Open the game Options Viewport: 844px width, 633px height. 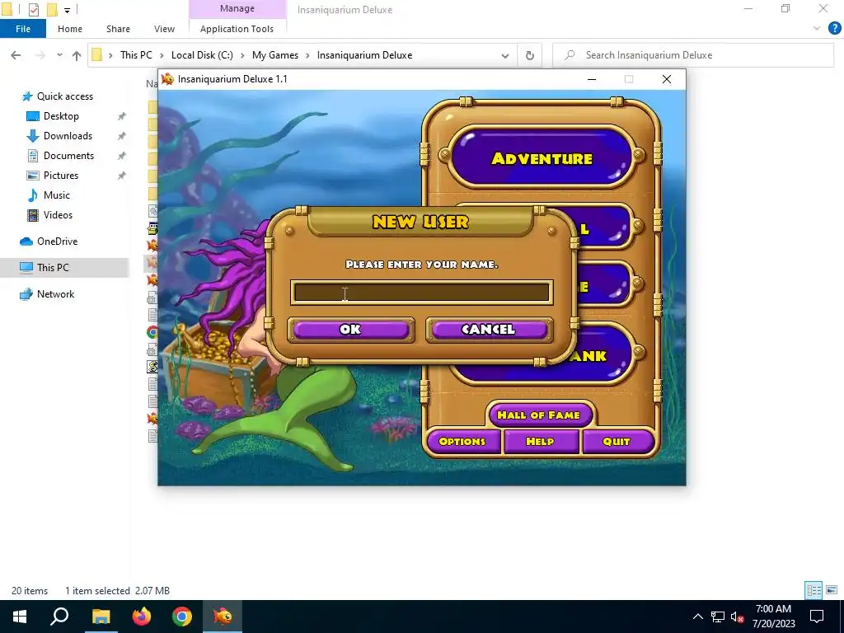click(x=462, y=442)
